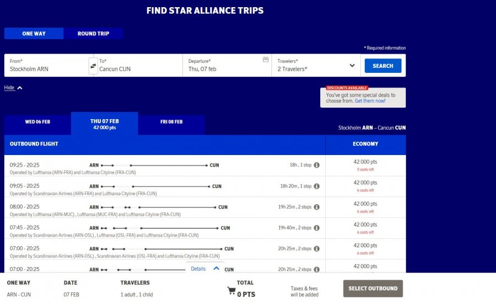Click the Select Outbound button
Viewport: 496px width, 304px height.
(373, 288)
